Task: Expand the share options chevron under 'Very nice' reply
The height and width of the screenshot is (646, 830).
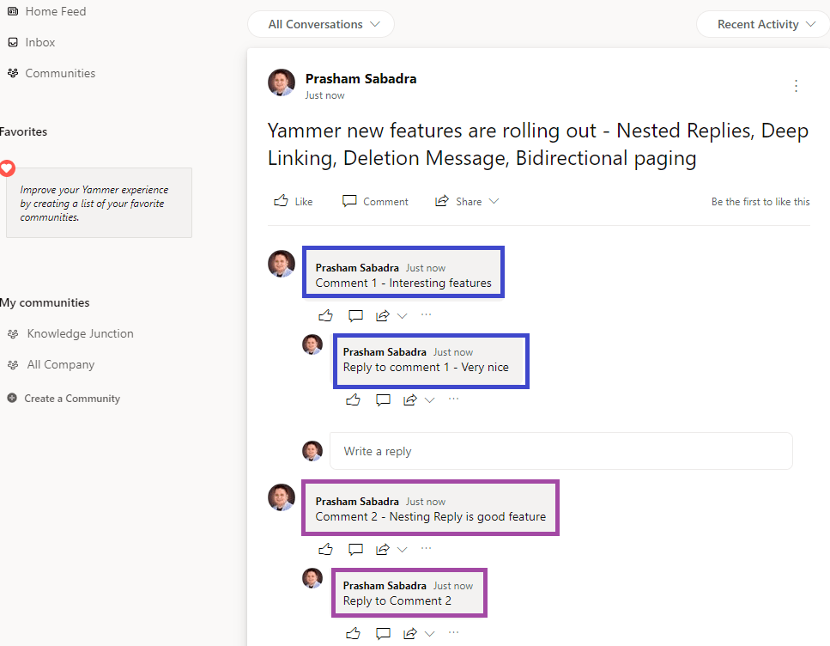Action: (430, 399)
